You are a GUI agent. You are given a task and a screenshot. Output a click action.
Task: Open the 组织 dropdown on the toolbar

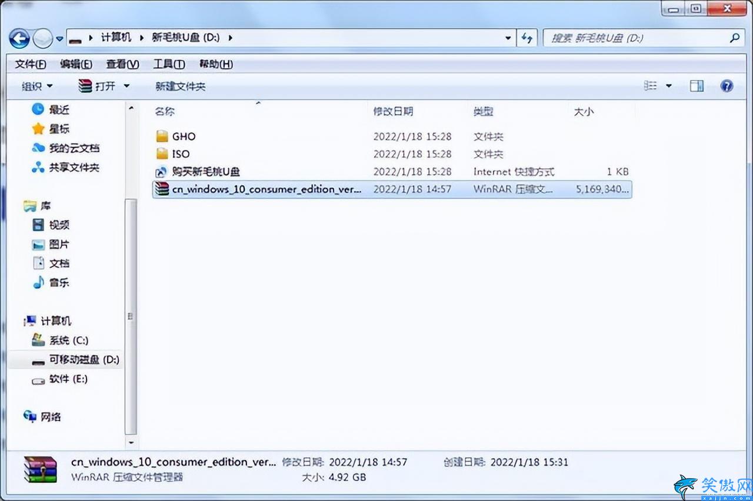pos(37,86)
